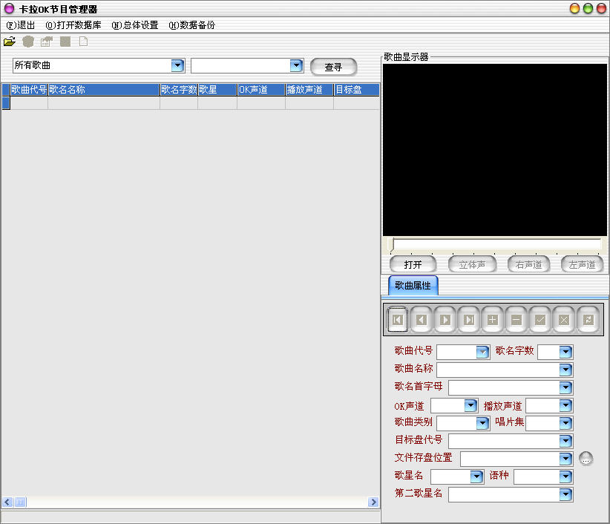Add a new record with plus icon
The image size is (610, 524).
[x=493, y=319]
